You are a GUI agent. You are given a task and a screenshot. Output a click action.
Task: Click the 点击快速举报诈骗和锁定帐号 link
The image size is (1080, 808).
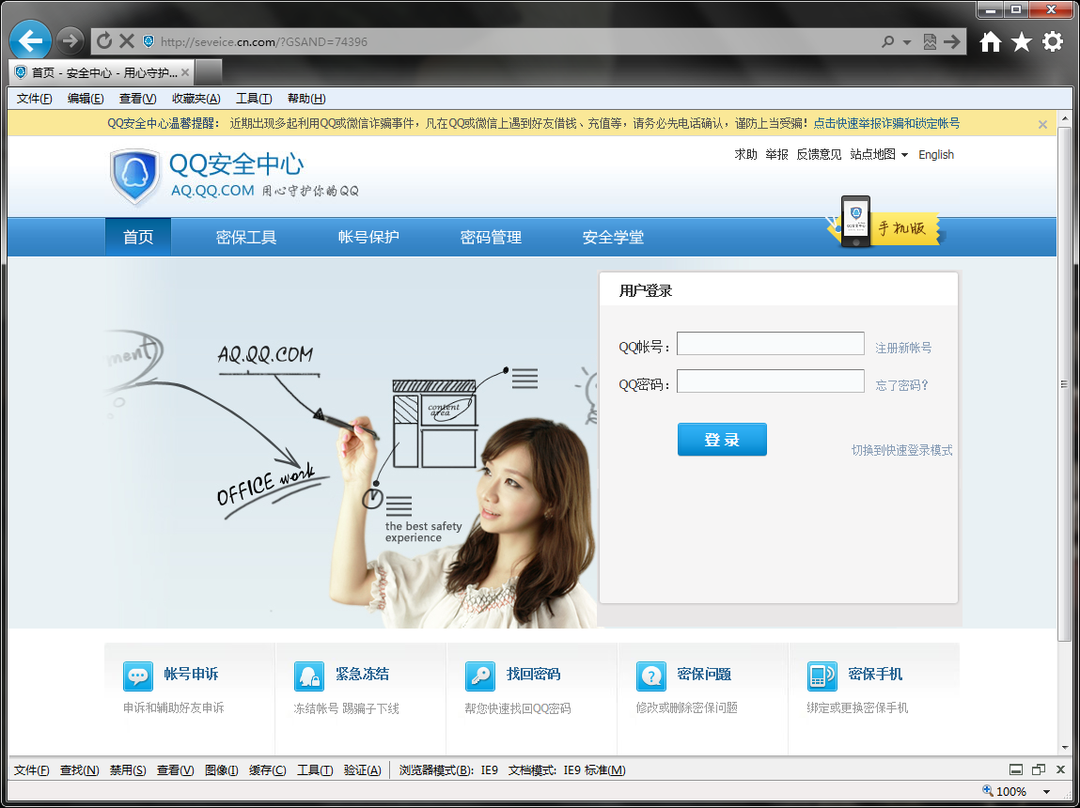click(x=886, y=123)
